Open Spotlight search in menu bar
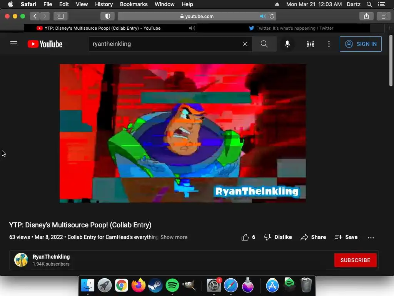Viewport: 394px width, 296px height. pyautogui.click(x=369, y=4)
